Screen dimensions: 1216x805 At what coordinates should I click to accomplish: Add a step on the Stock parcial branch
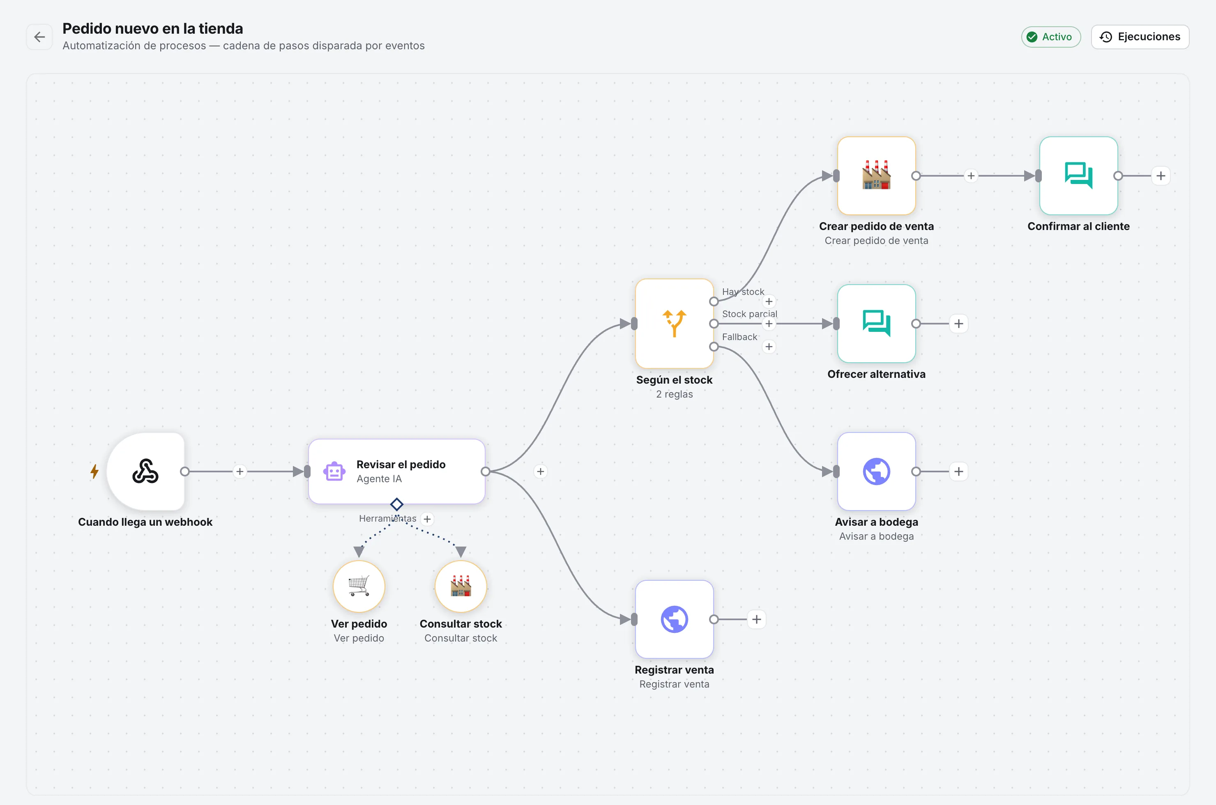[769, 324]
